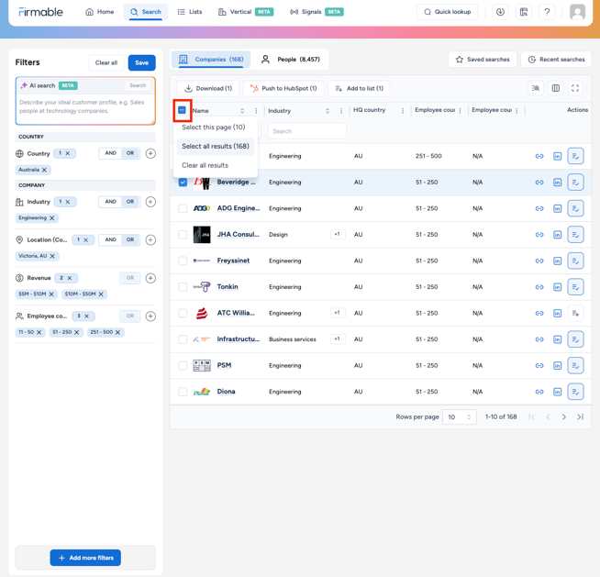This screenshot has height=577, width=600.
Task: Open LinkedIn icon for Tonkin row
Action: point(557,287)
